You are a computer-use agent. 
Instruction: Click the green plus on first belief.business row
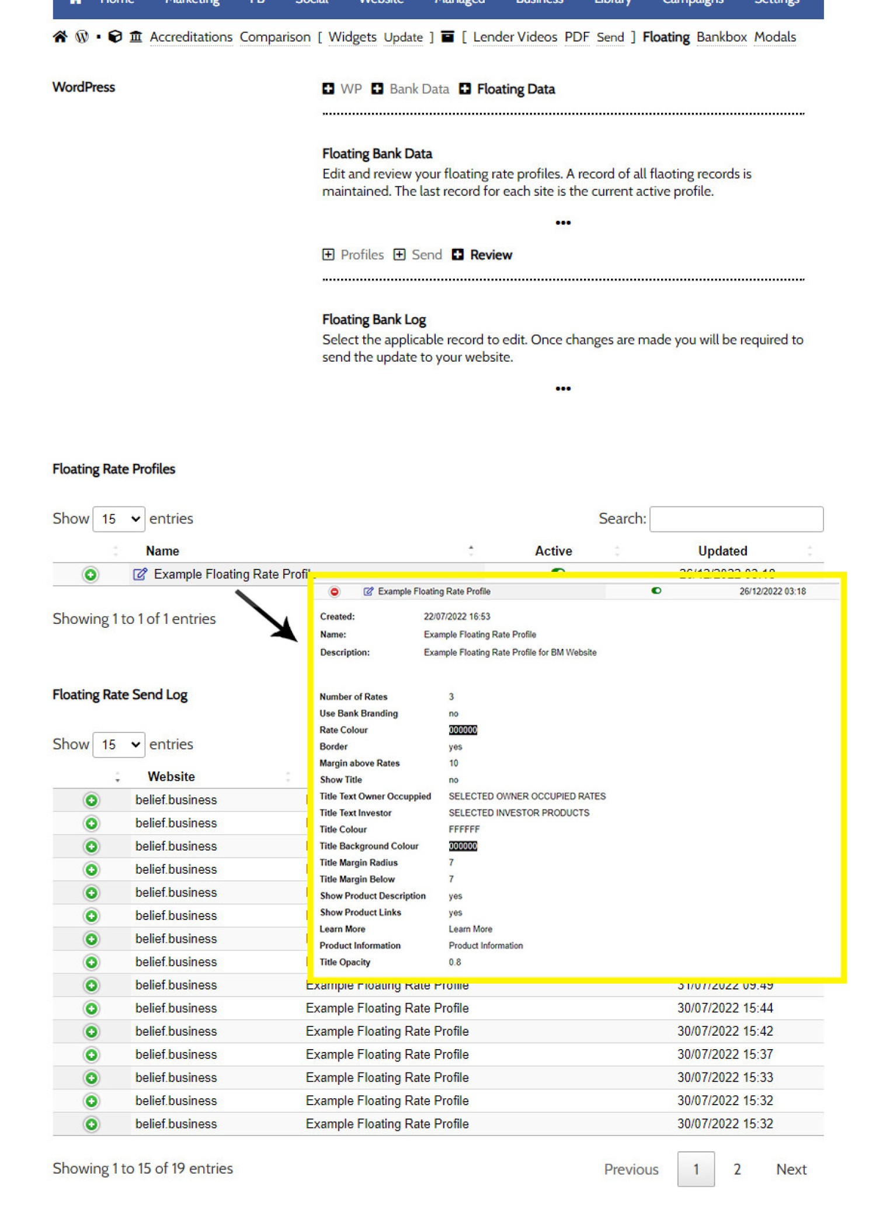(91, 800)
